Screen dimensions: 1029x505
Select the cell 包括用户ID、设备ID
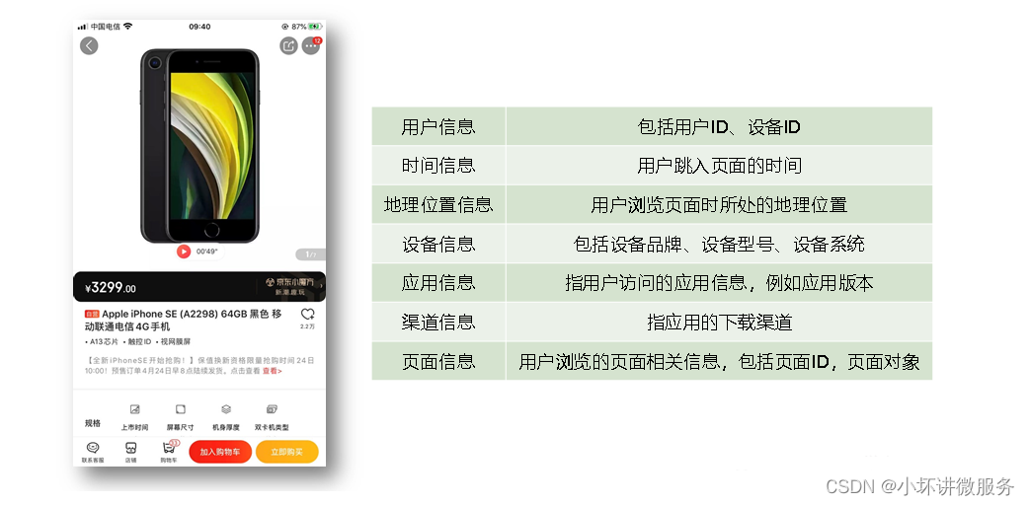click(x=719, y=126)
